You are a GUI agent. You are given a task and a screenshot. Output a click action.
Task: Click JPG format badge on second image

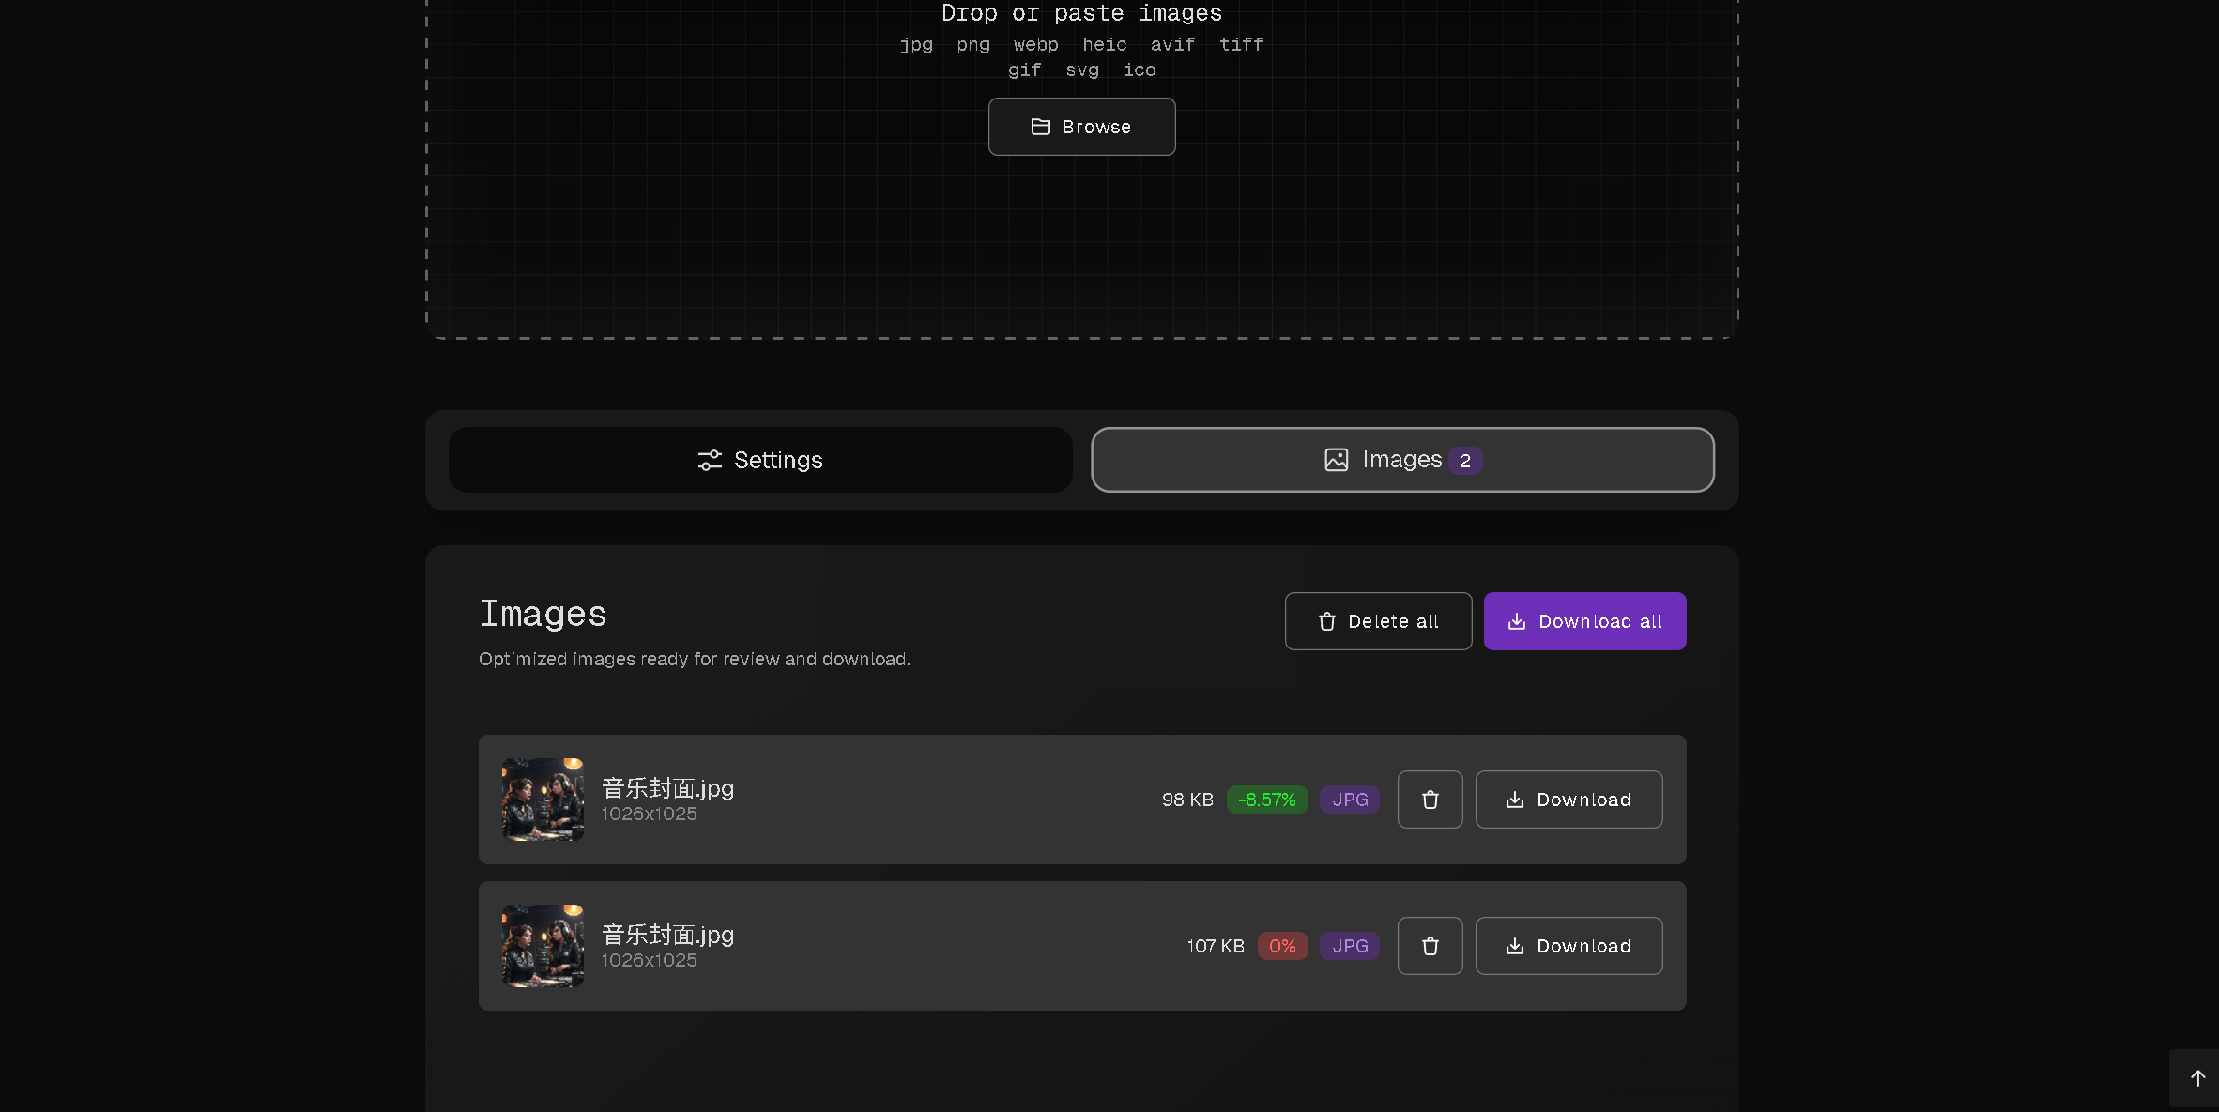[1349, 946]
